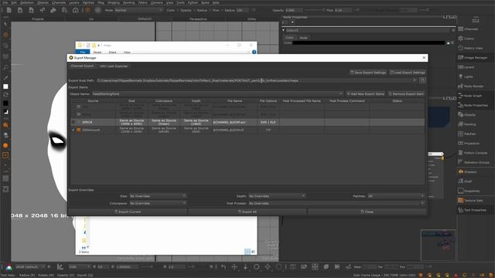495x278 pixels.
Task: Open the Help menu
Action: [x=216, y=2]
